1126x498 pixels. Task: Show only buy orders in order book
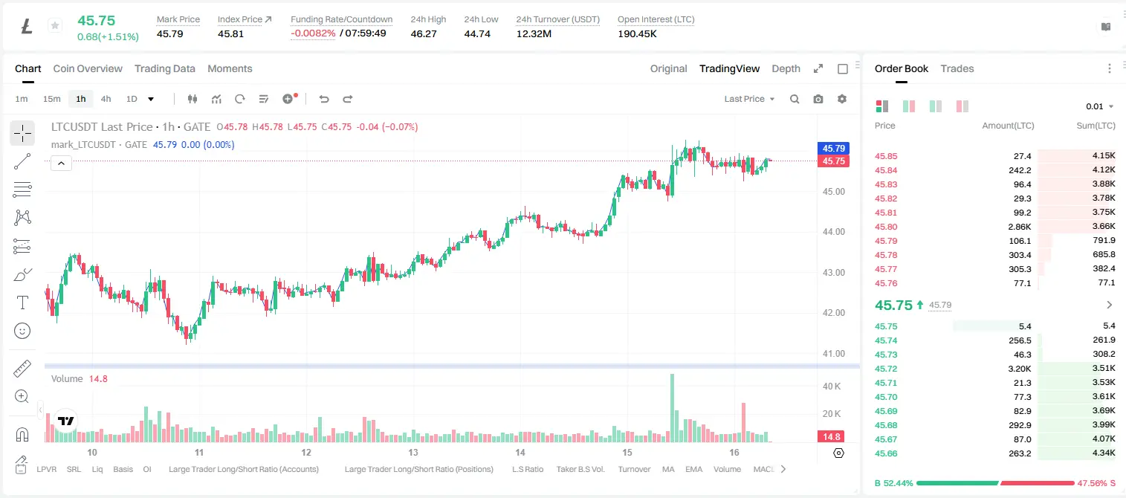pyautogui.click(x=936, y=106)
